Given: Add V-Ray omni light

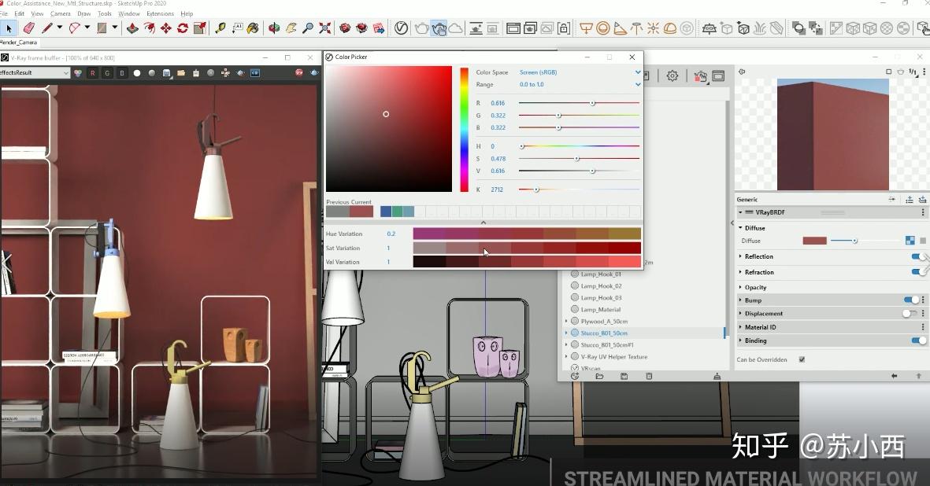Looking at the screenshot, I should (x=653, y=28).
